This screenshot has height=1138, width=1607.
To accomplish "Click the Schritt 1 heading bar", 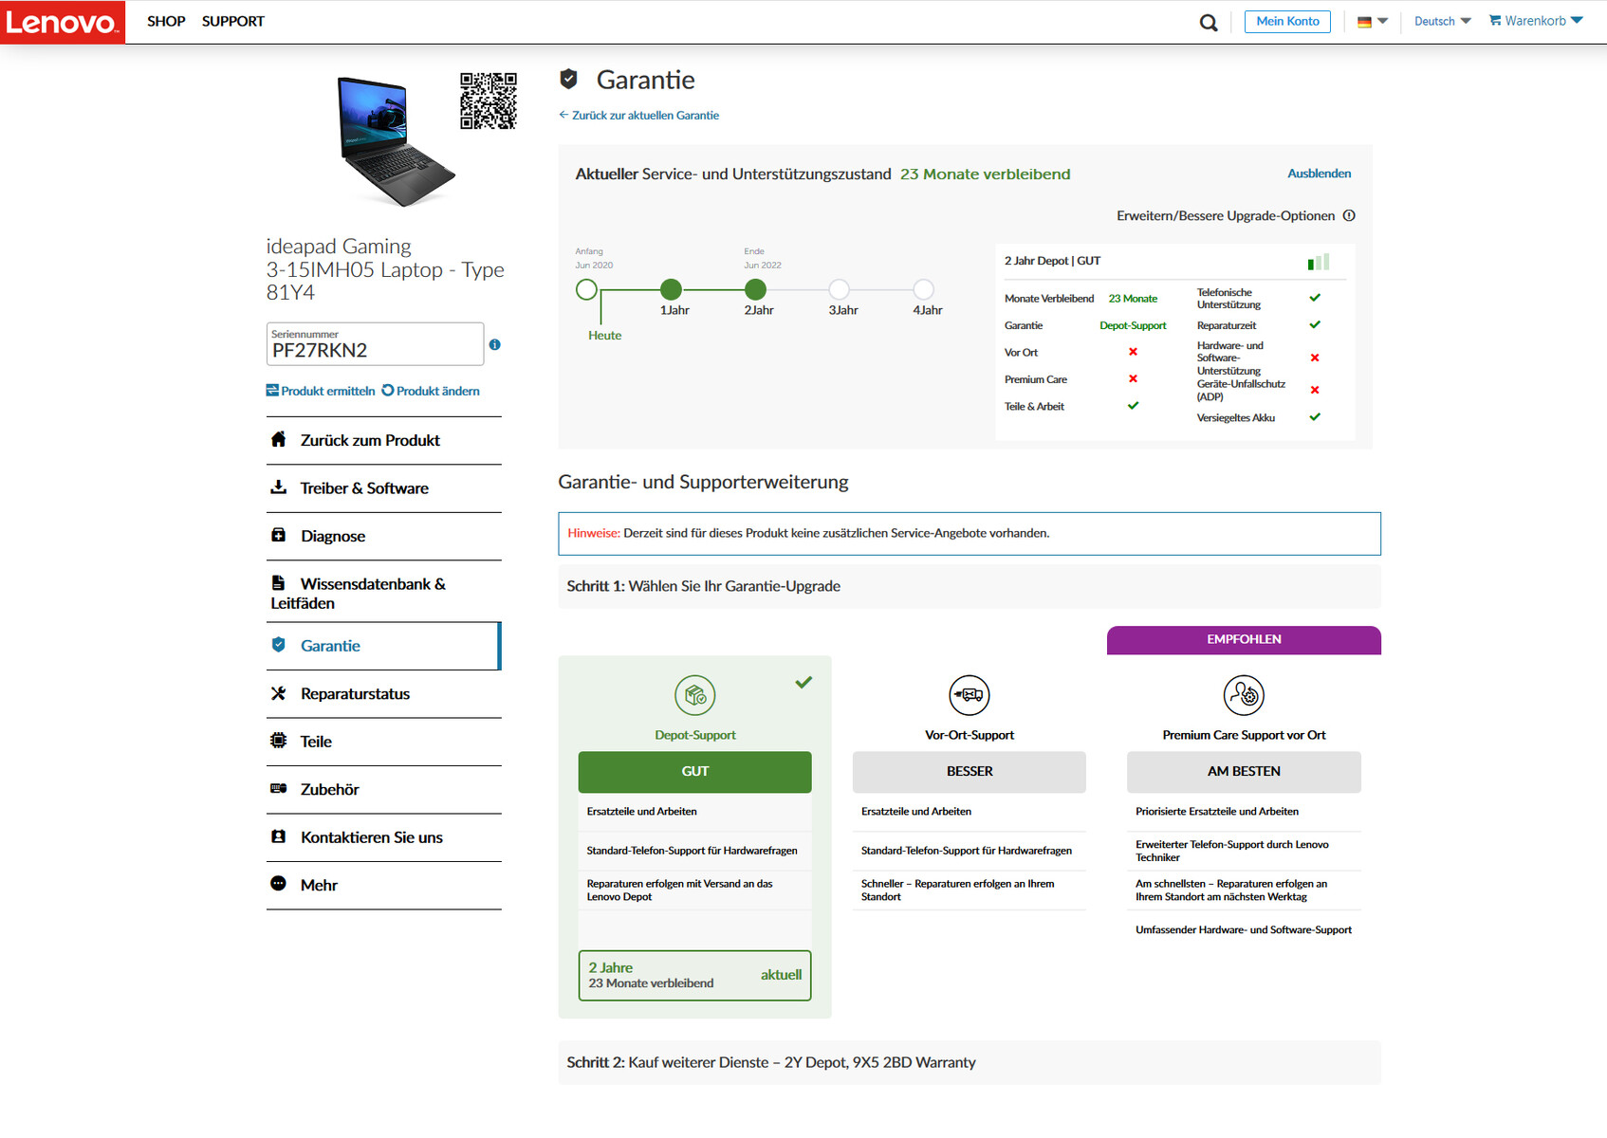I will point(970,586).
